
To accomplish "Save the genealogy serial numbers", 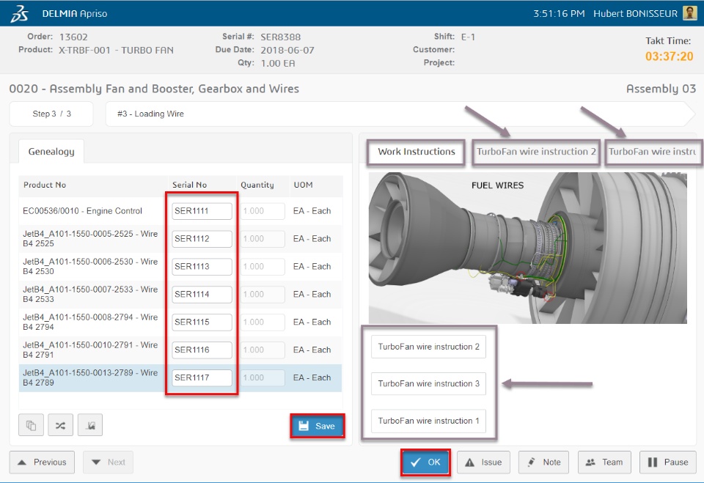I will click(318, 426).
